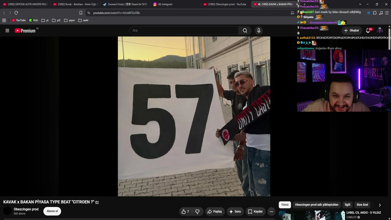This screenshot has height=220, width=391.
Task: Open the media control music note icon
Action: point(381,13)
